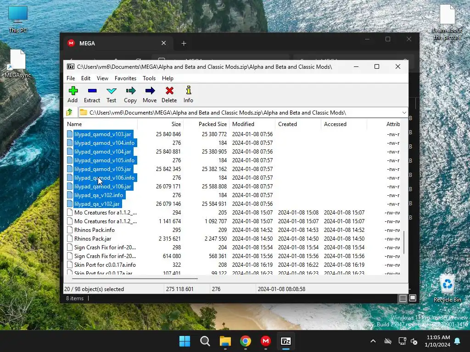Sort by Modified column header
This screenshot has width=470, height=352.
click(x=252, y=124)
